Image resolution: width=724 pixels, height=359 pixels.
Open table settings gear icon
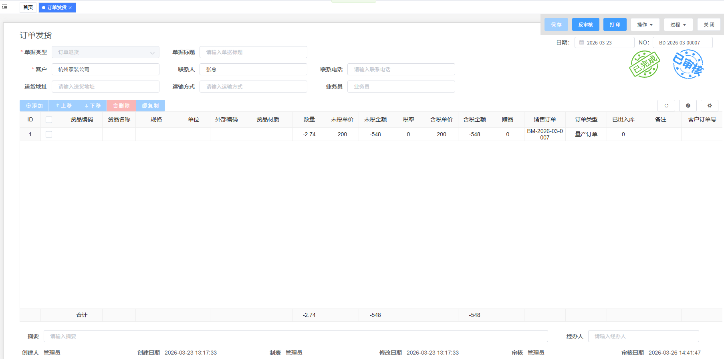[x=709, y=106]
